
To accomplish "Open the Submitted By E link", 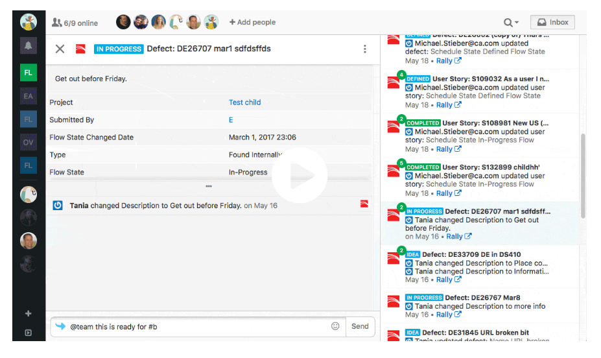I will [x=231, y=120].
